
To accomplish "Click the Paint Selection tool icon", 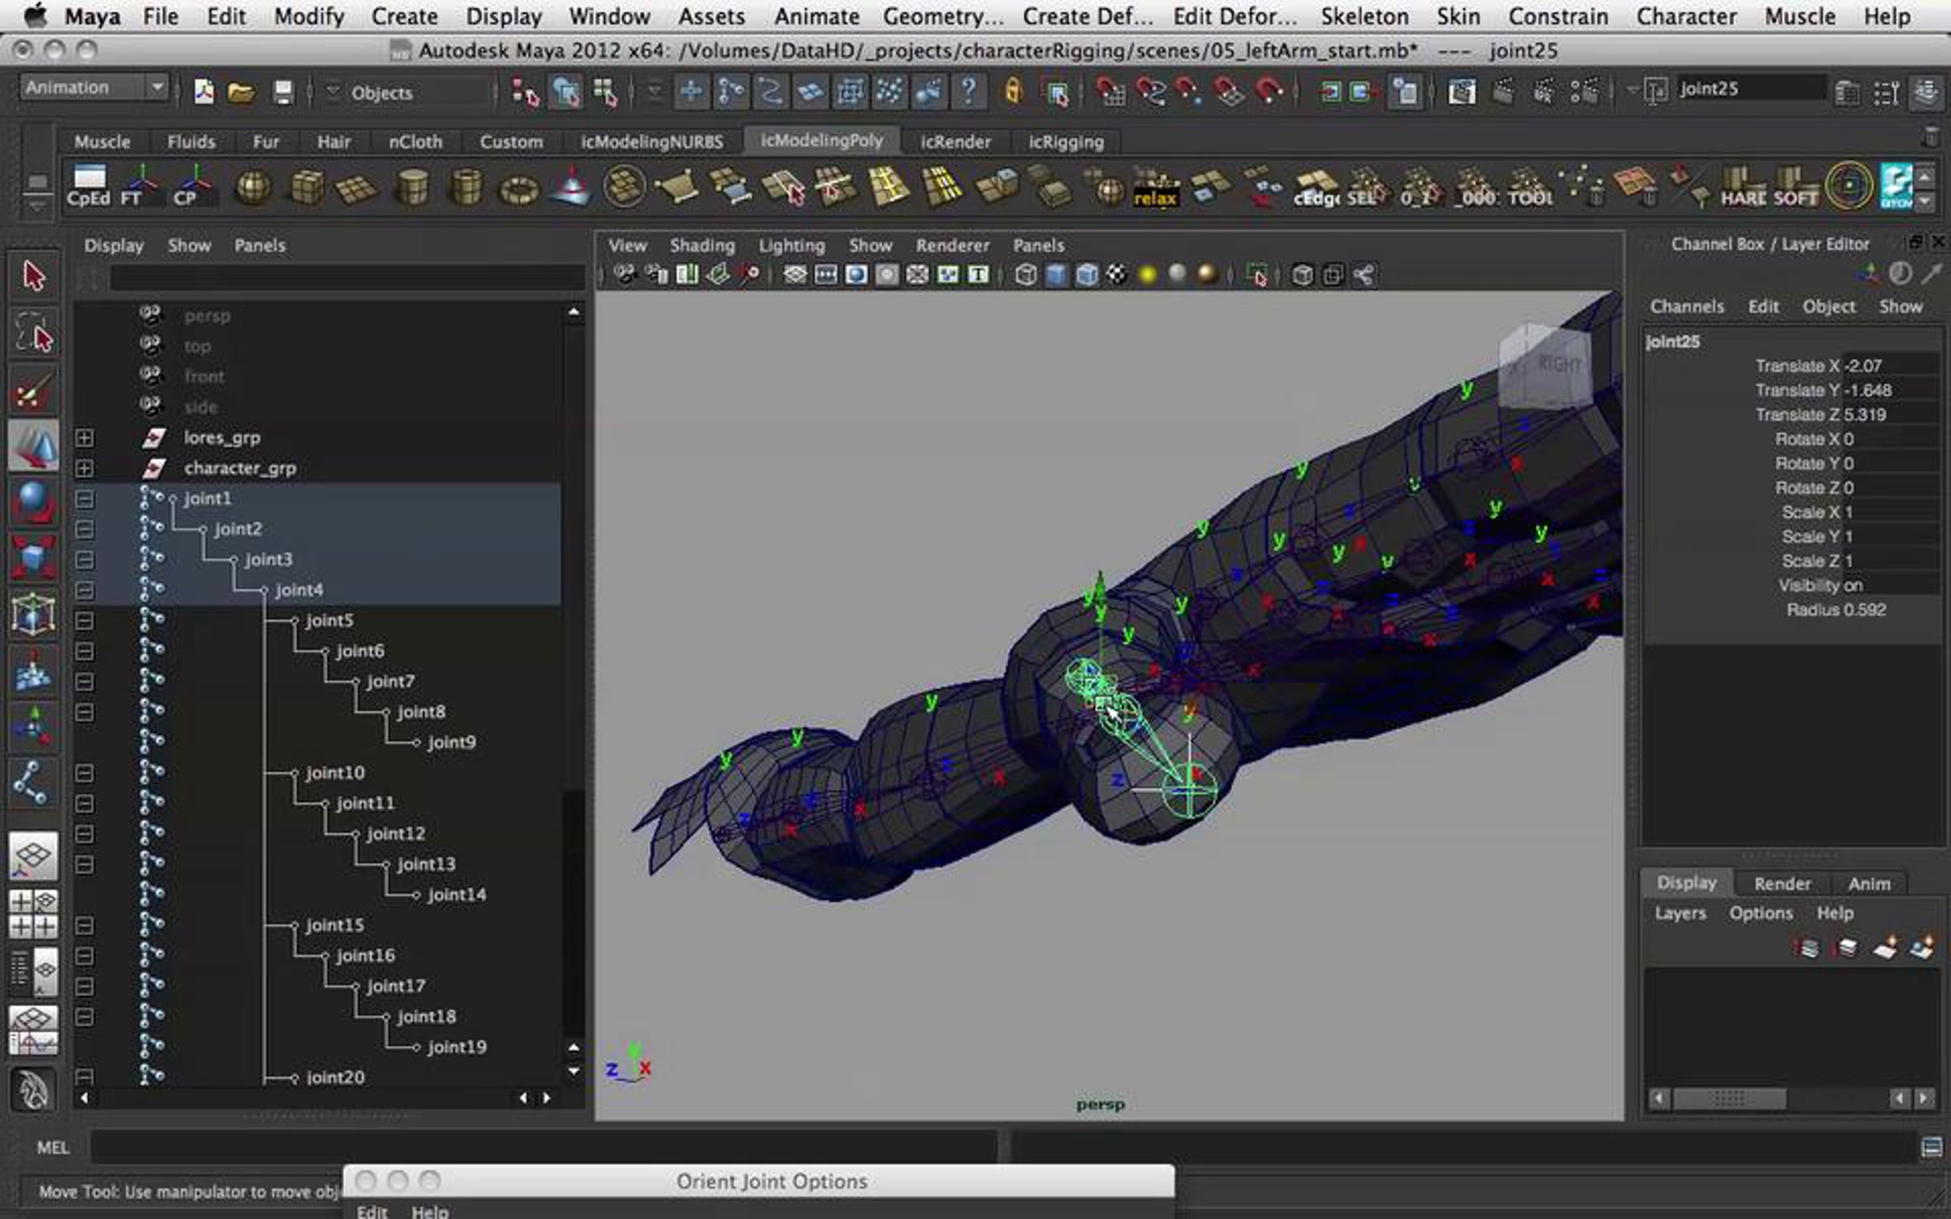I will [33, 391].
